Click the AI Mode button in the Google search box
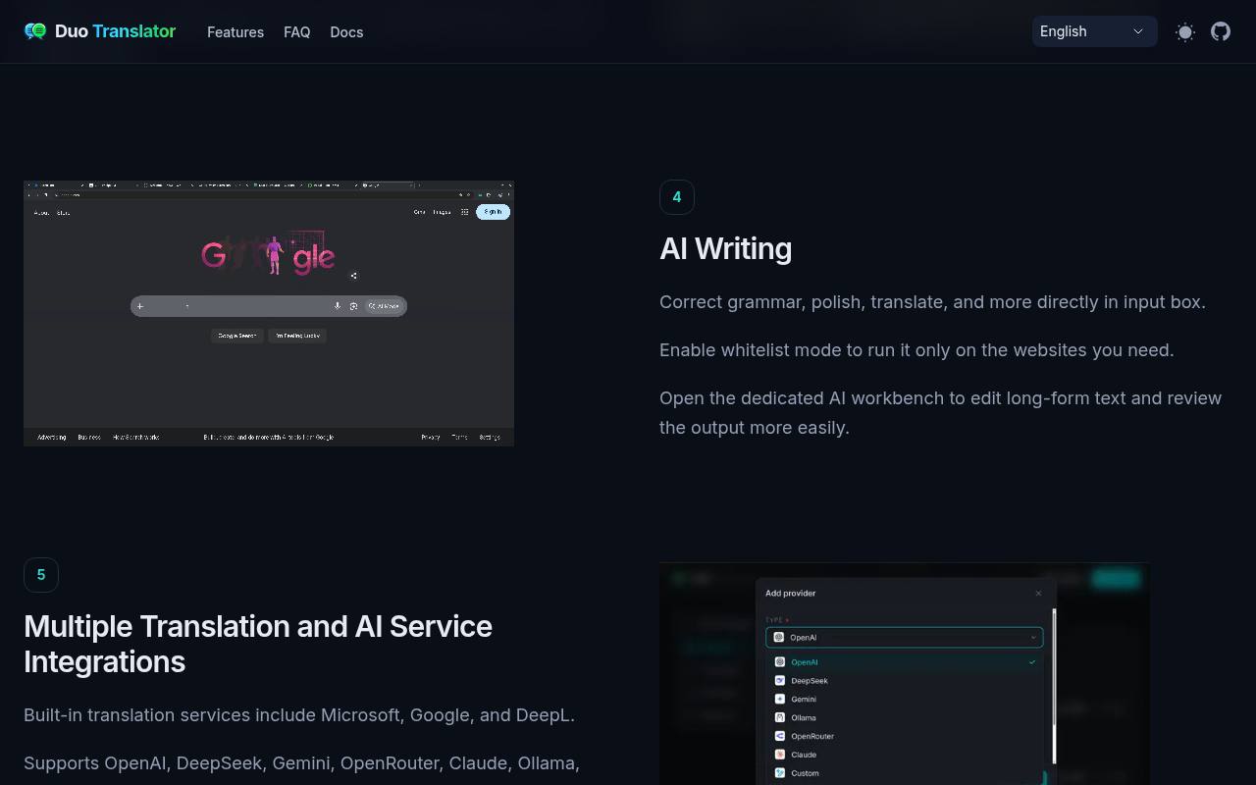 tap(384, 306)
